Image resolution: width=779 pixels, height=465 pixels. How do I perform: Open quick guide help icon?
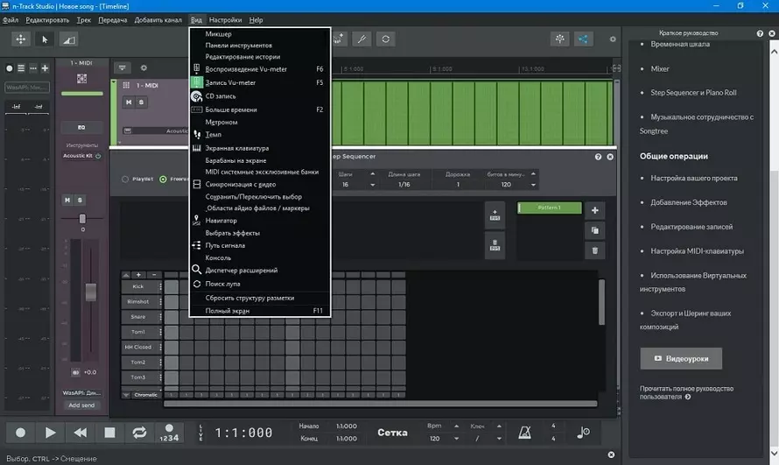coord(760,33)
